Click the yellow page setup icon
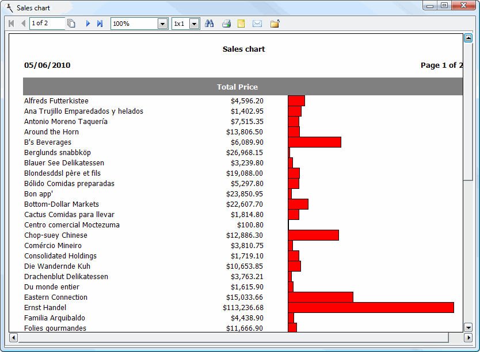This screenshot has height=352, width=480. click(x=241, y=24)
